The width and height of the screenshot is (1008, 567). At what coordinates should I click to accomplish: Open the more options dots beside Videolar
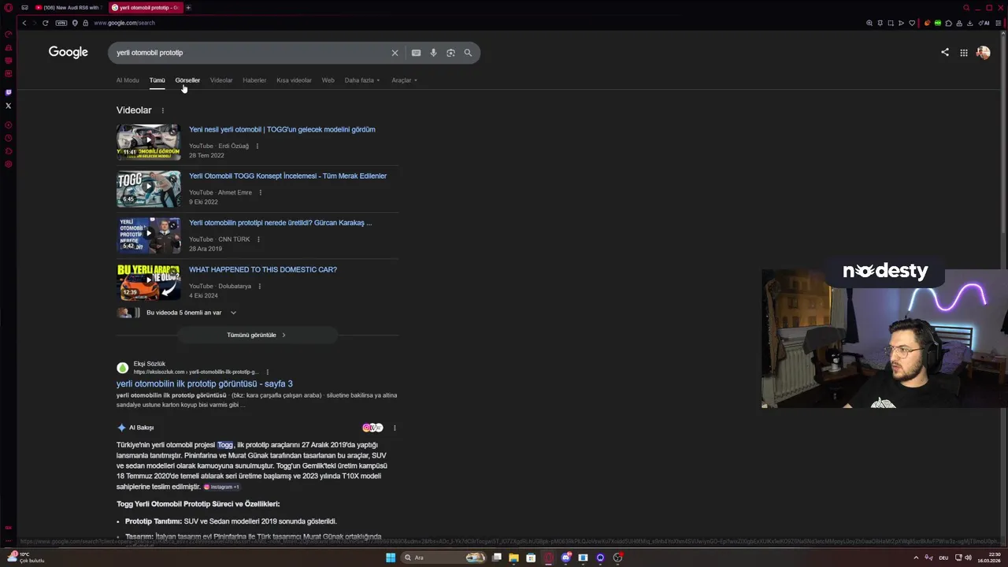pyautogui.click(x=163, y=110)
